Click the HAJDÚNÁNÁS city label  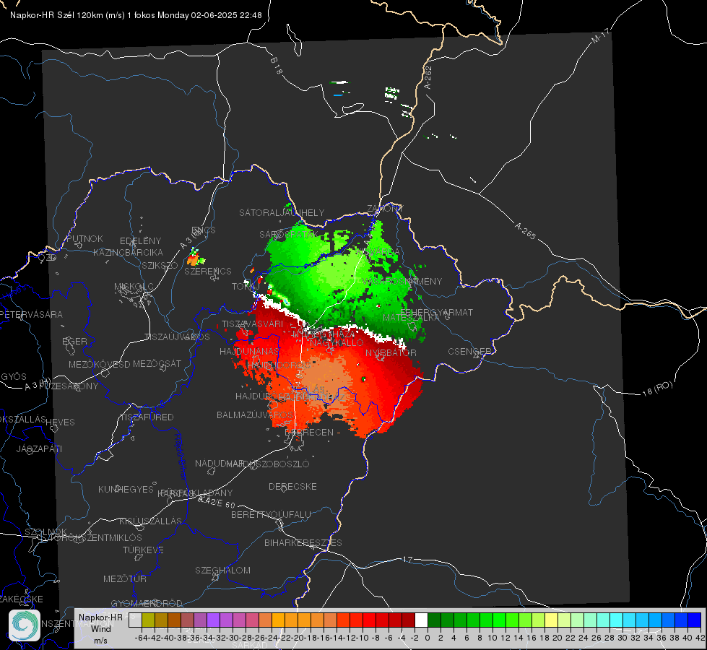pyautogui.click(x=249, y=351)
